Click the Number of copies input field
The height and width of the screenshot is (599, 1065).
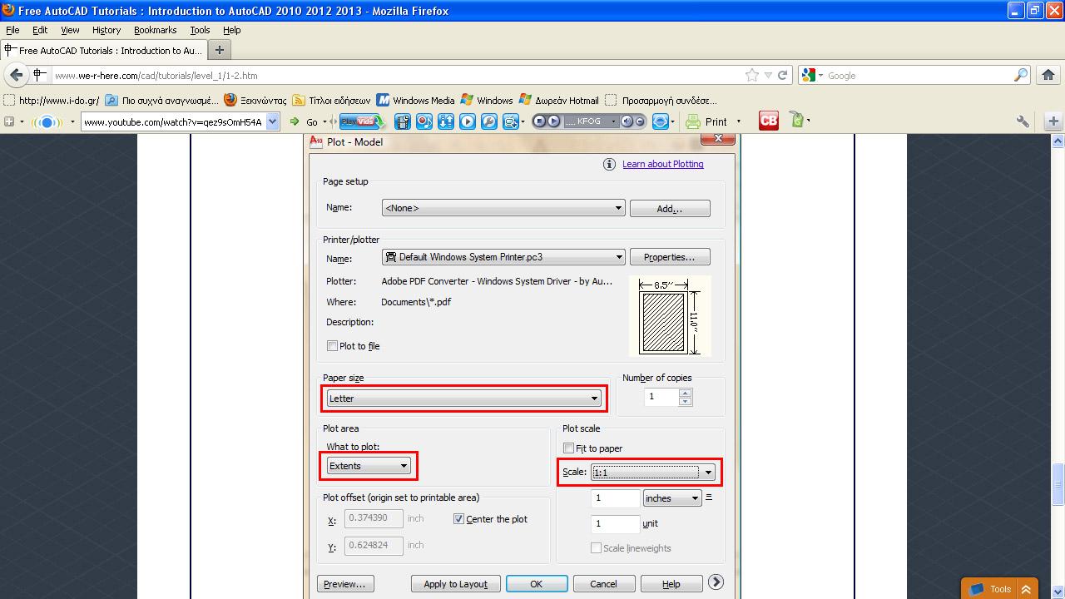click(x=661, y=397)
